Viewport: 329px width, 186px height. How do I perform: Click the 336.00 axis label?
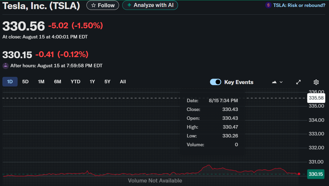click(316, 92)
